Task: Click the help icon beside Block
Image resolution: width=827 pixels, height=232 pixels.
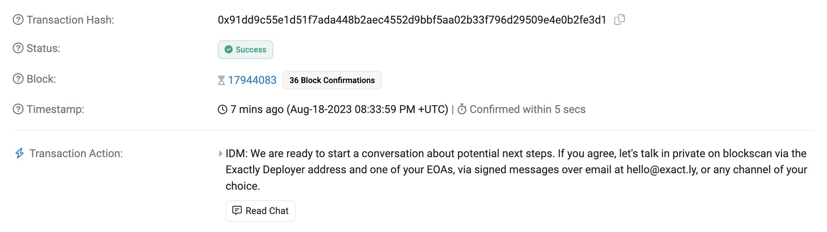Action: click(x=18, y=79)
